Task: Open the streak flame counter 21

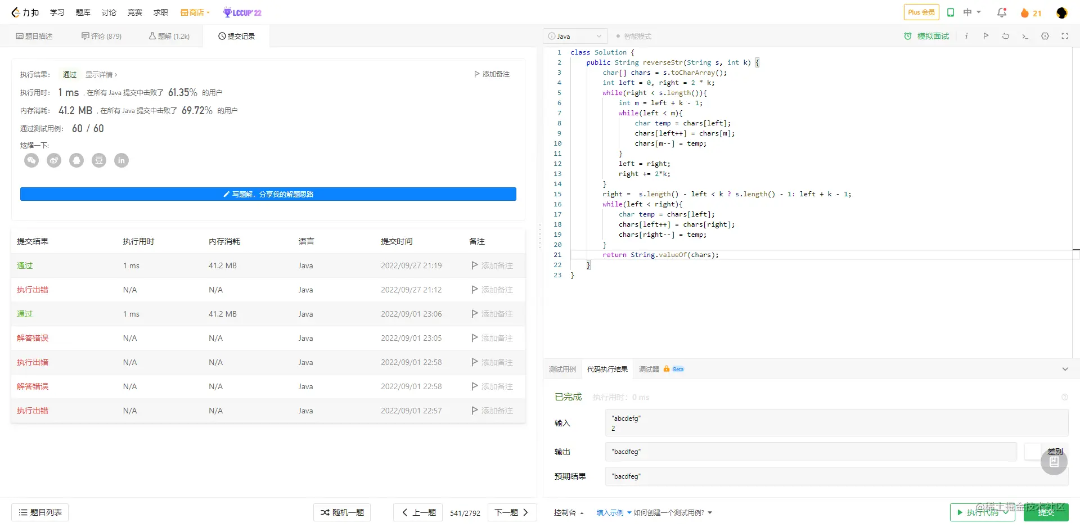Action: point(1031,13)
